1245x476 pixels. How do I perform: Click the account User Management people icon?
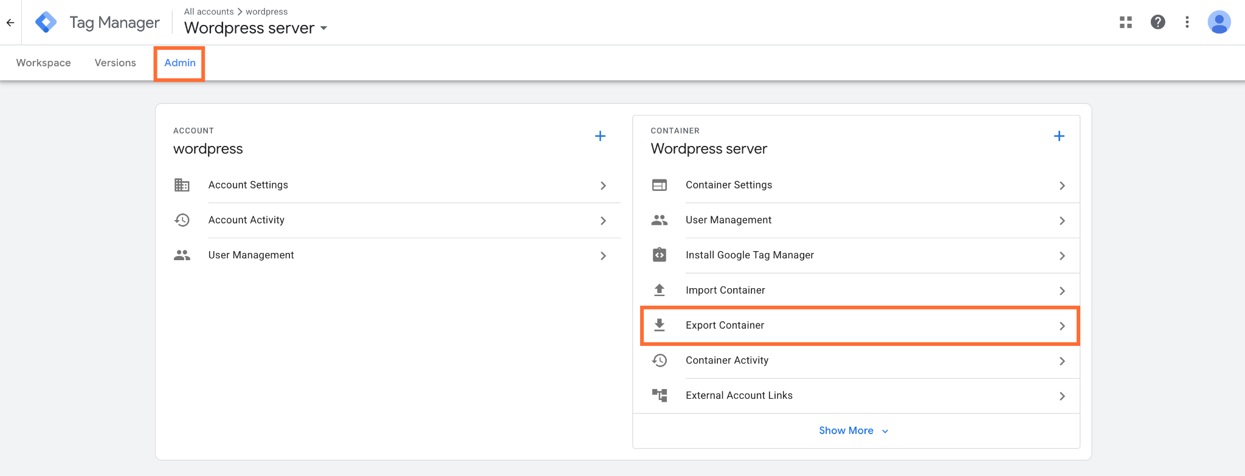182,255
